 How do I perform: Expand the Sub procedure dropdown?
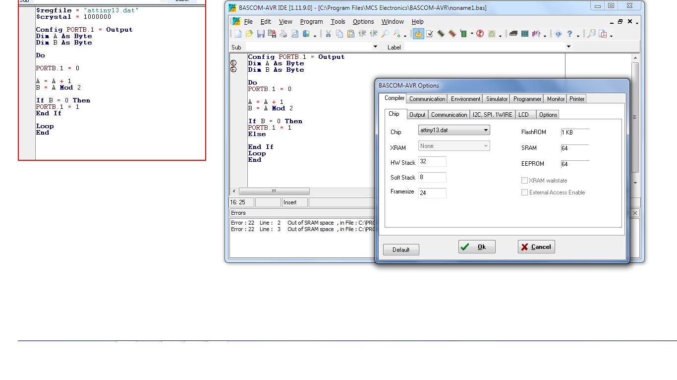pyautogui.click(x=375, y=47)
